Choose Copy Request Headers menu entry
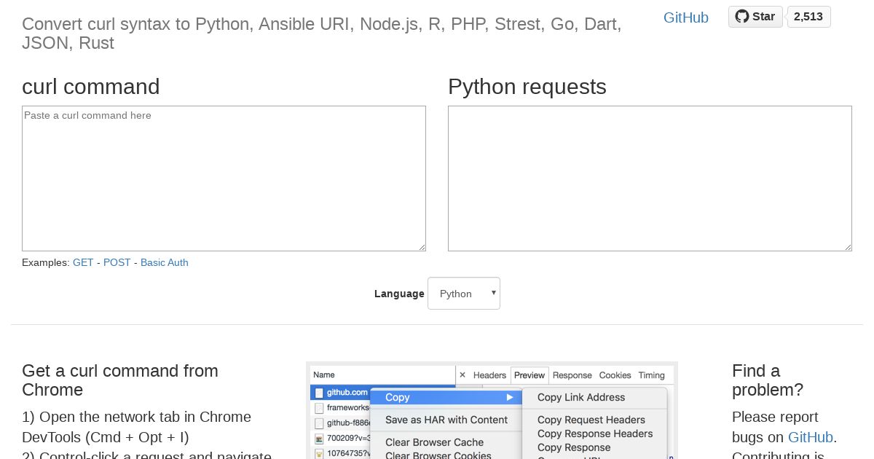Viewport: 874px width, 459px height. point(591,420)
